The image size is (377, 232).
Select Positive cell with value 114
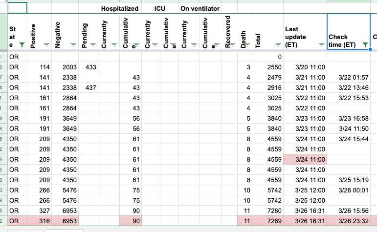pos(40,67)
